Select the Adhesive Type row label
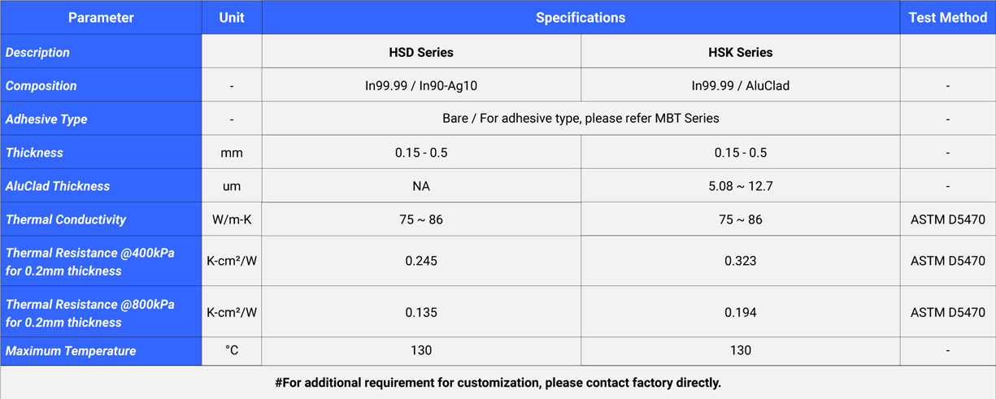This screenshot has width=996, height=399. (46, 119)
